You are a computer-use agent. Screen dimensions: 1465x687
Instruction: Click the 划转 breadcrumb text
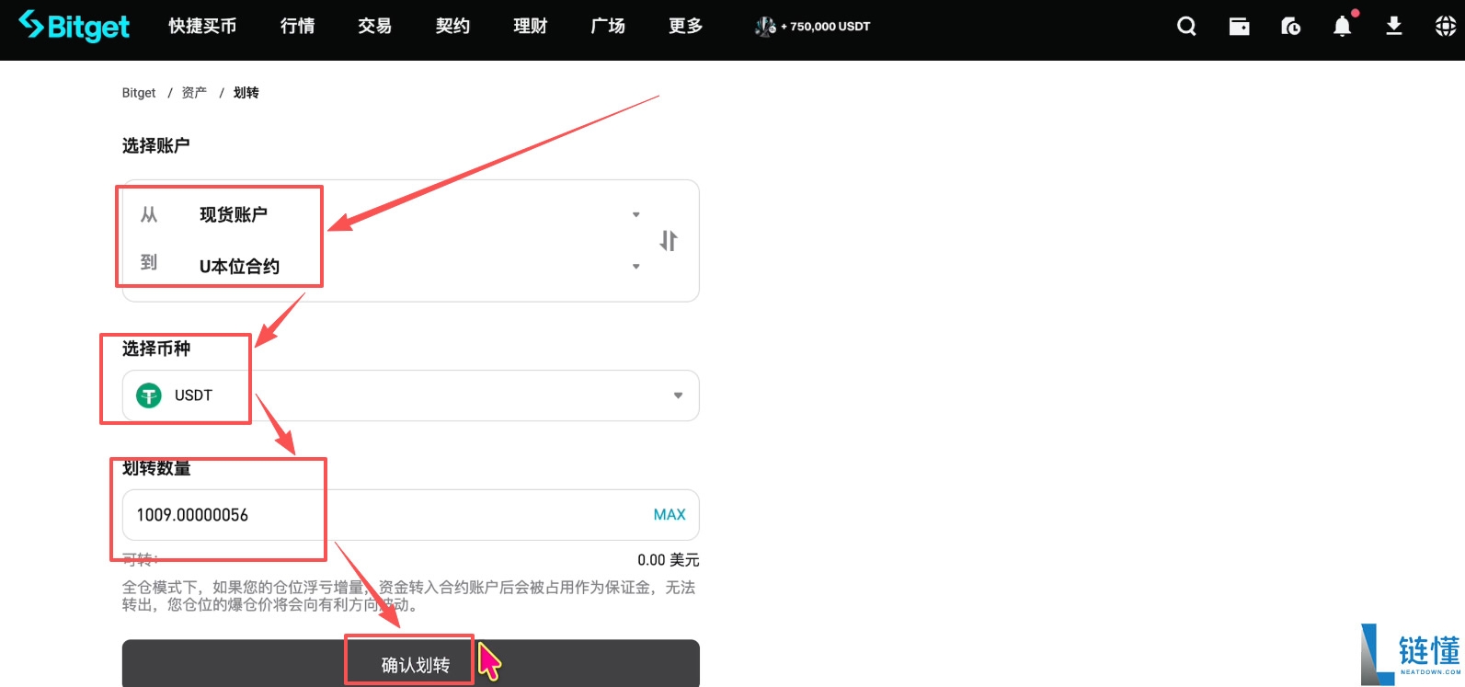click(x=246, y=93)
